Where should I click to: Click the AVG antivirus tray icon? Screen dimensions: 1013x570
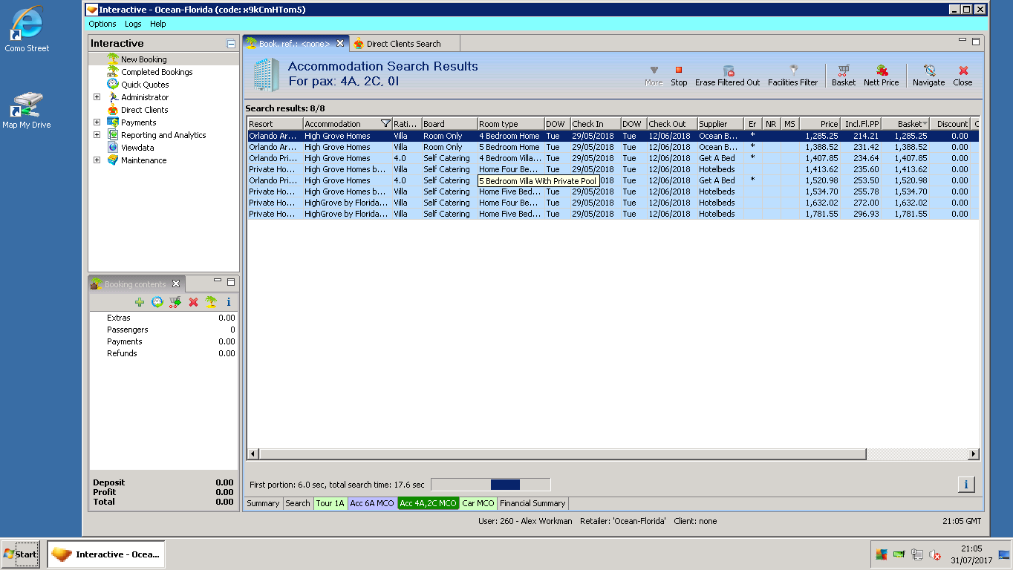[882, 554]
